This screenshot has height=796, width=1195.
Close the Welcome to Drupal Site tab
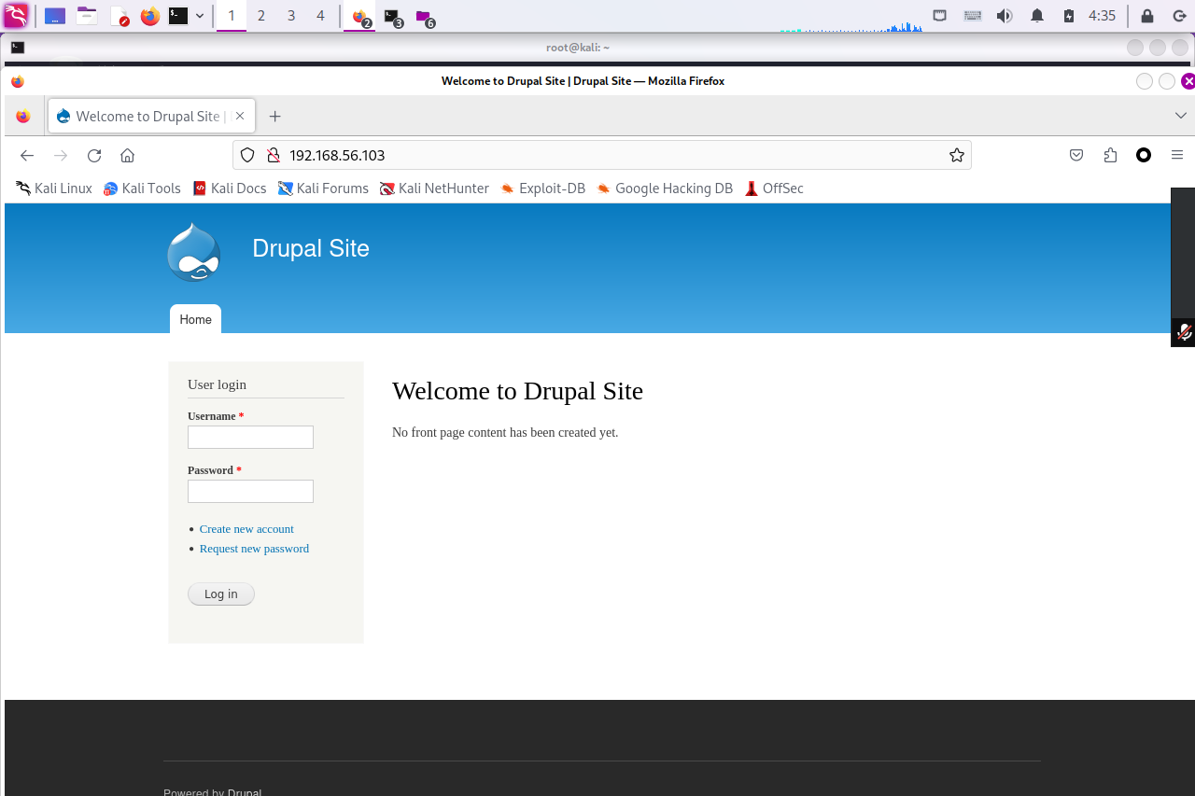(x=240, y=116)
